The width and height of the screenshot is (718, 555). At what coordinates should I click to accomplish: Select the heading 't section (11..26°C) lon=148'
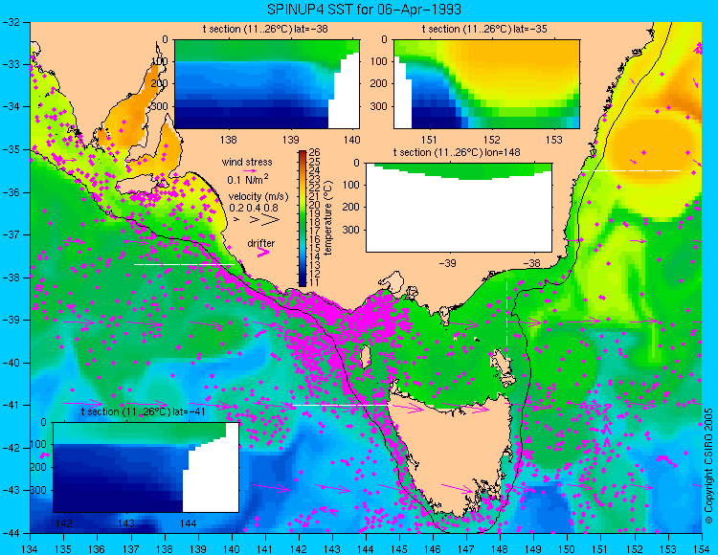457,152
